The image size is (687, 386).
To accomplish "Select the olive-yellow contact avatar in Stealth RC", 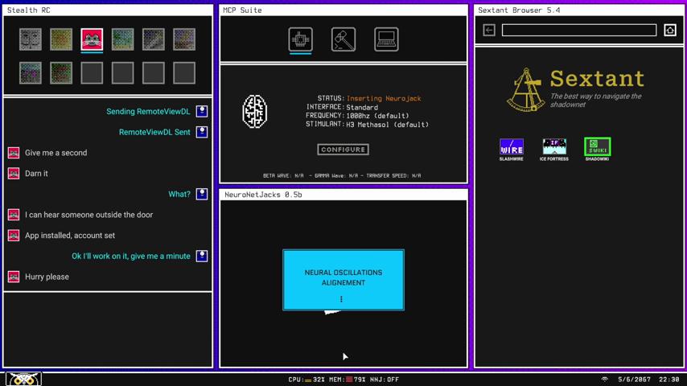I will click(x=61, y=39).
